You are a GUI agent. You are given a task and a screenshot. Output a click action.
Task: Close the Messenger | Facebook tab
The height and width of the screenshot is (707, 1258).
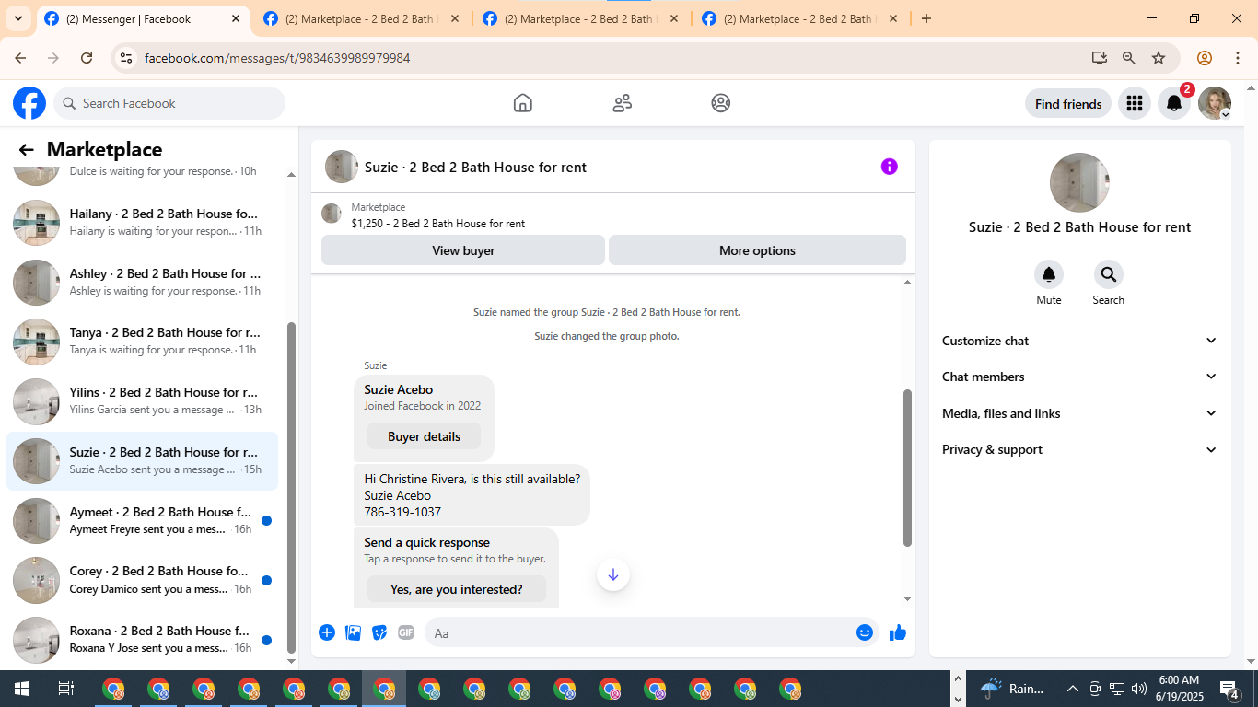[236, 18]
